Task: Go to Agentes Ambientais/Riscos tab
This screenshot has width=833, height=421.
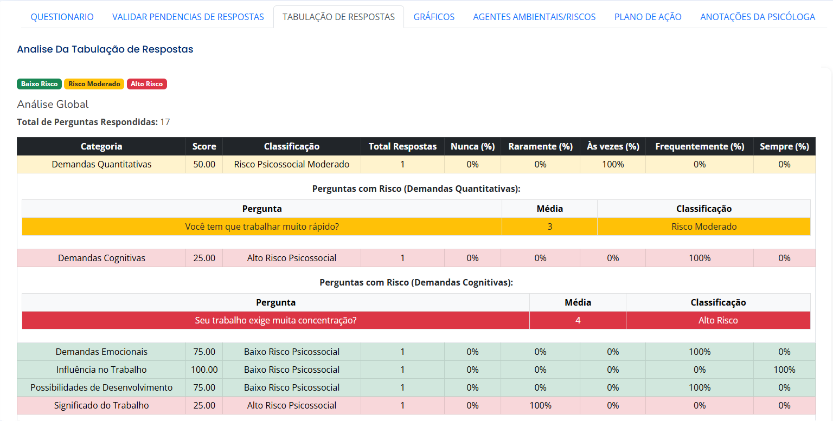Action: tap(534, 17)
